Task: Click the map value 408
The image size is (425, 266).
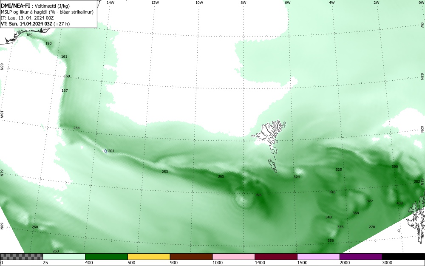Action: coord(399,203)
